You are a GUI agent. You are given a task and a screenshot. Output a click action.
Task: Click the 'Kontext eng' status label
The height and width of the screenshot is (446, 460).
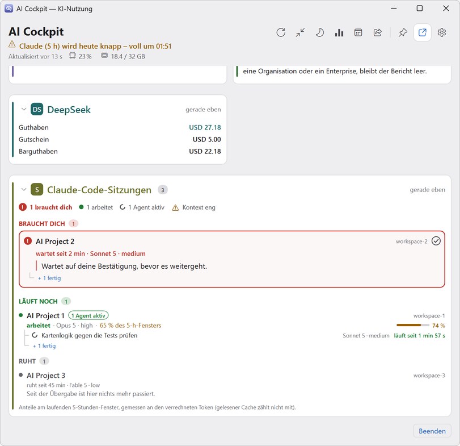[x=199, y=207]
